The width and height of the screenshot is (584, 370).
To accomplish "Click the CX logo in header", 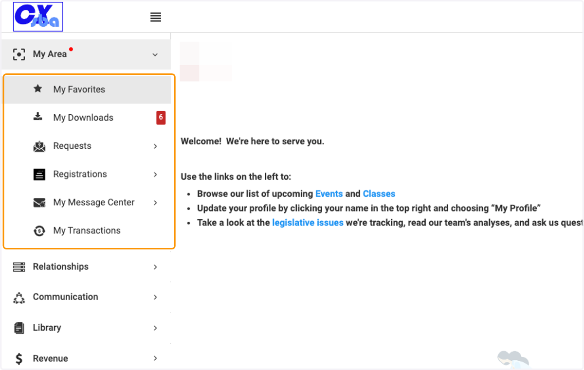I will pos(38,17).
